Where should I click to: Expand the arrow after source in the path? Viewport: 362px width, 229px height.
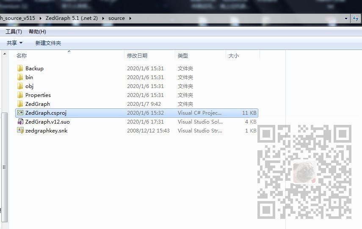click(x=130, y=18)
